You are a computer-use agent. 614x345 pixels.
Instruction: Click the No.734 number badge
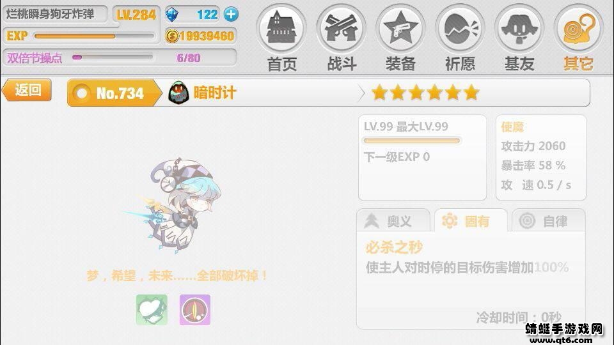coord(114,93)
